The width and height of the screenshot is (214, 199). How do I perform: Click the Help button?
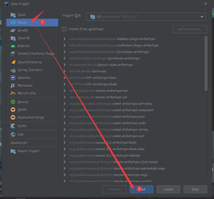coord(195,189)
